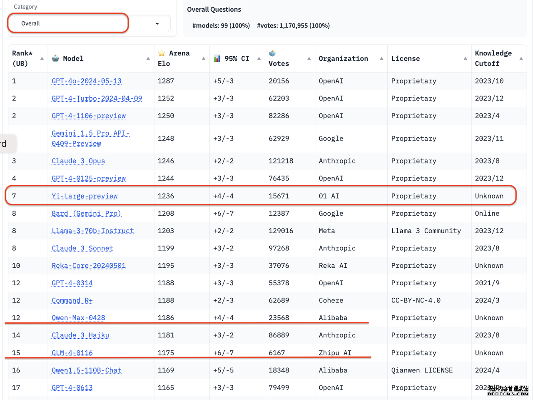Sort by Knowledge Cutoff column arrow

pos(521,58)
